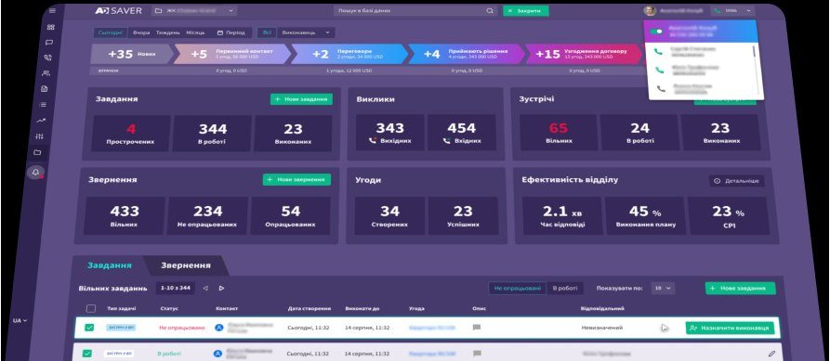The image size is (830, 361).
Task: Select the Сьогодні period tab
Action: [110, 32]
